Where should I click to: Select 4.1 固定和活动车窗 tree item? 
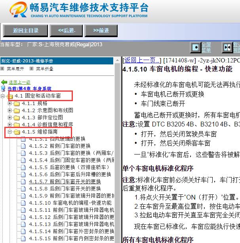tap(38, 96)
